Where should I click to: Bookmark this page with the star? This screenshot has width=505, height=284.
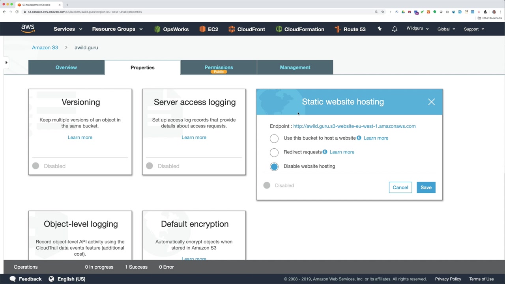pyautogui.click(x=383, y=12)
